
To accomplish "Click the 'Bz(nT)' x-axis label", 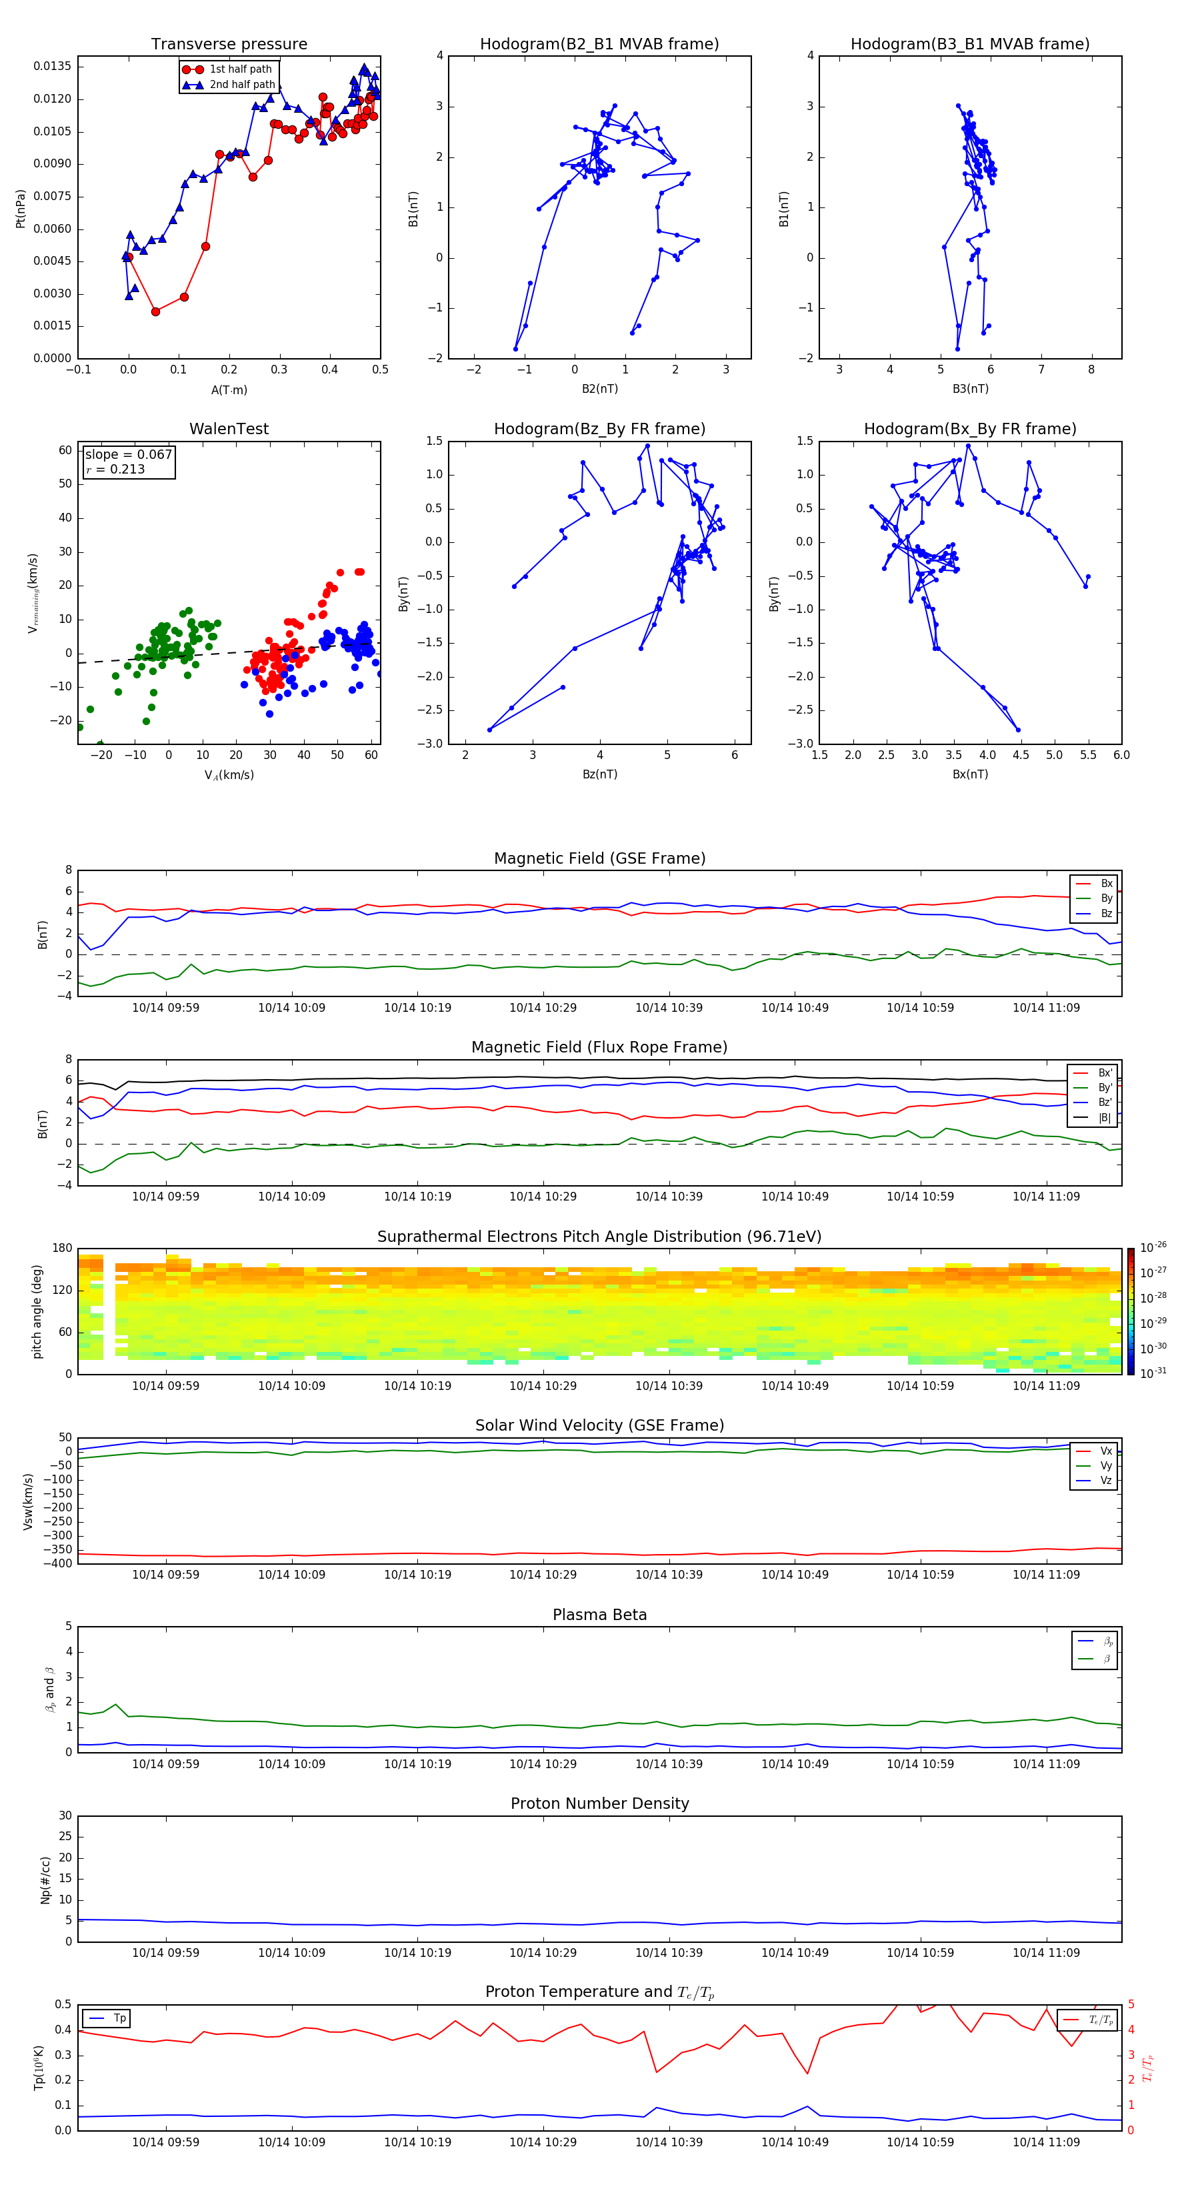I will point(599,774).
